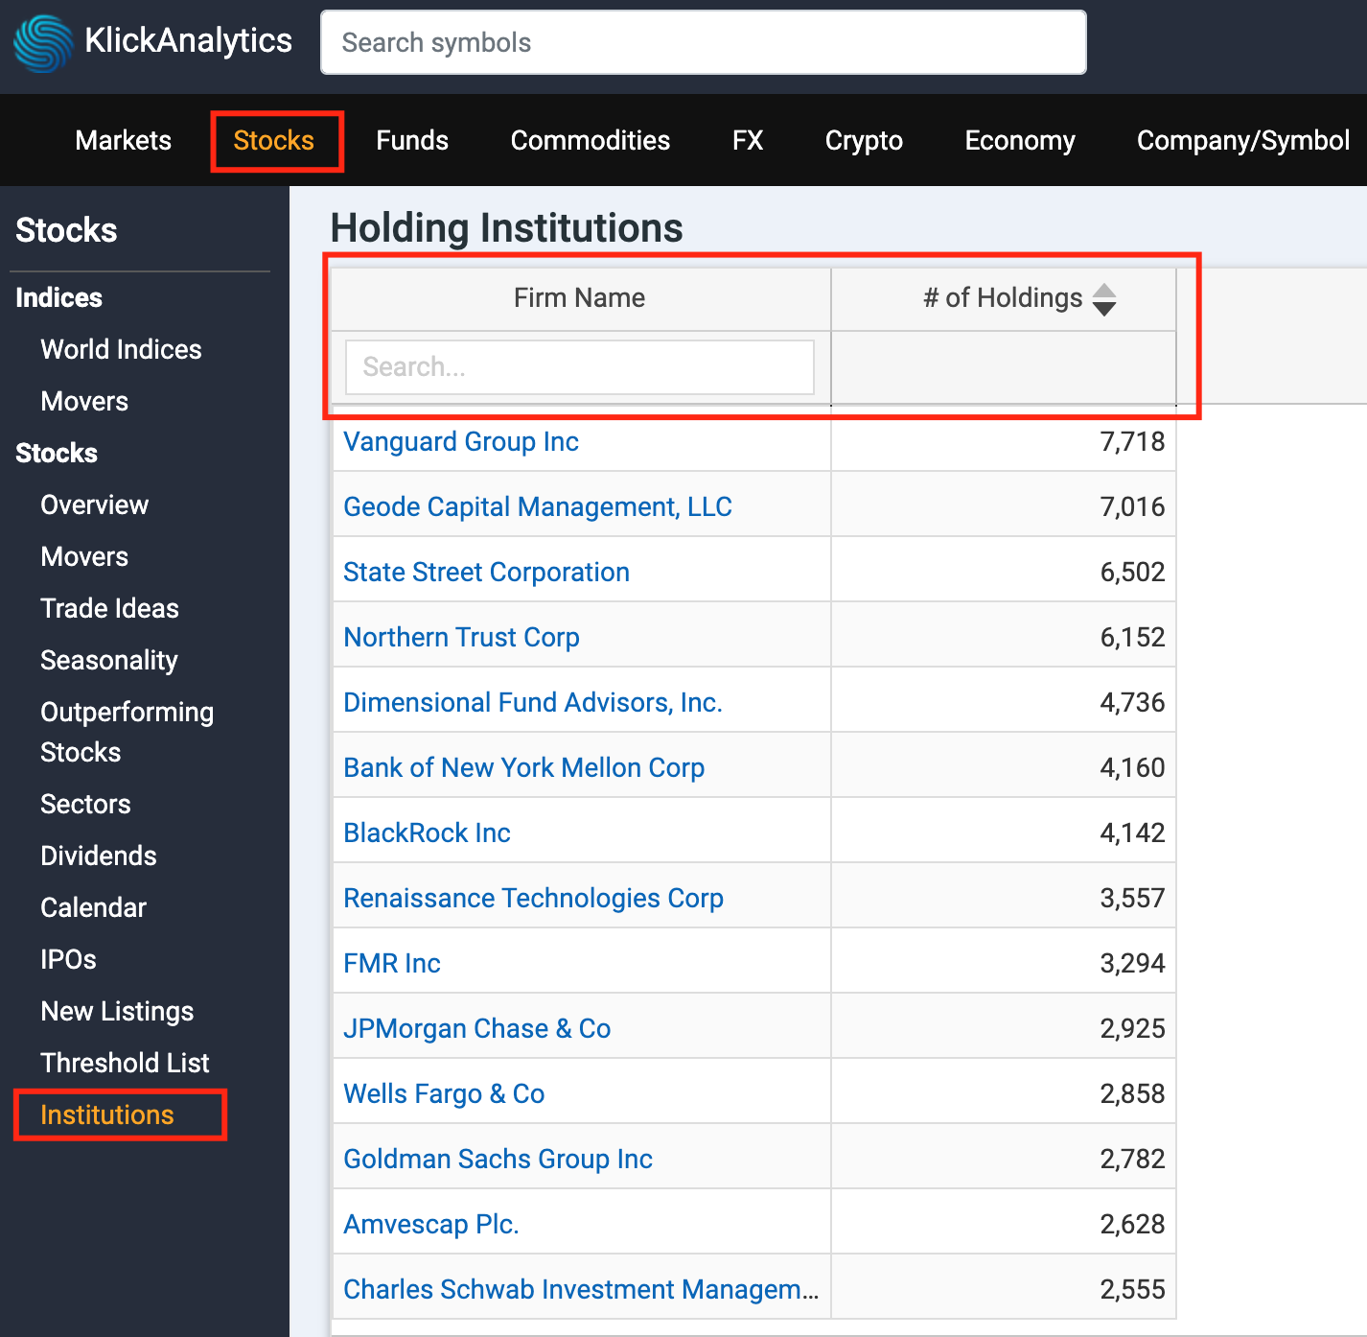The height and width of the screenshot is (1337, 1367).
Task: Open Bank of New York Mellon Corp
Action: 523,767
